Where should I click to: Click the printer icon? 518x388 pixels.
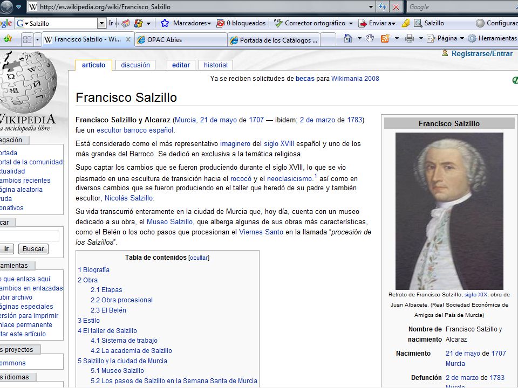[x=410, y=38]
